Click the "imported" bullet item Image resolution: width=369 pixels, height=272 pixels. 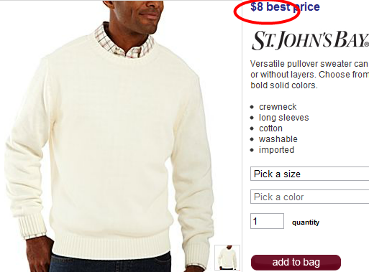(276, 150)
